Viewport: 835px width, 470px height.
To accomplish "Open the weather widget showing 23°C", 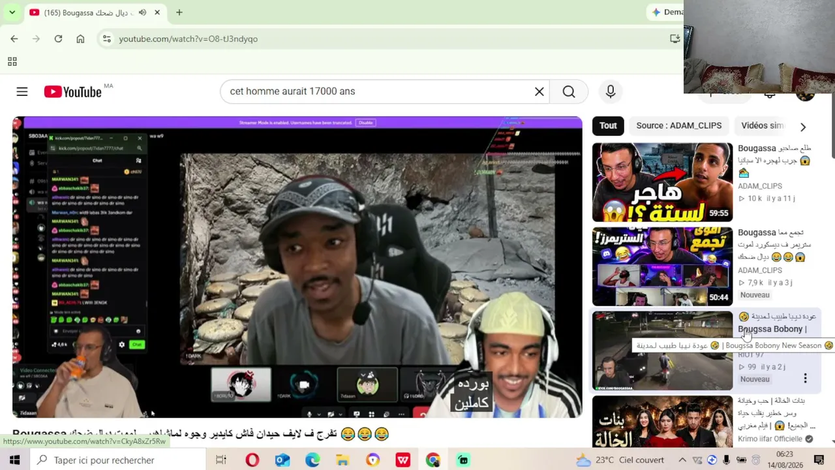I will click(620, 460).
